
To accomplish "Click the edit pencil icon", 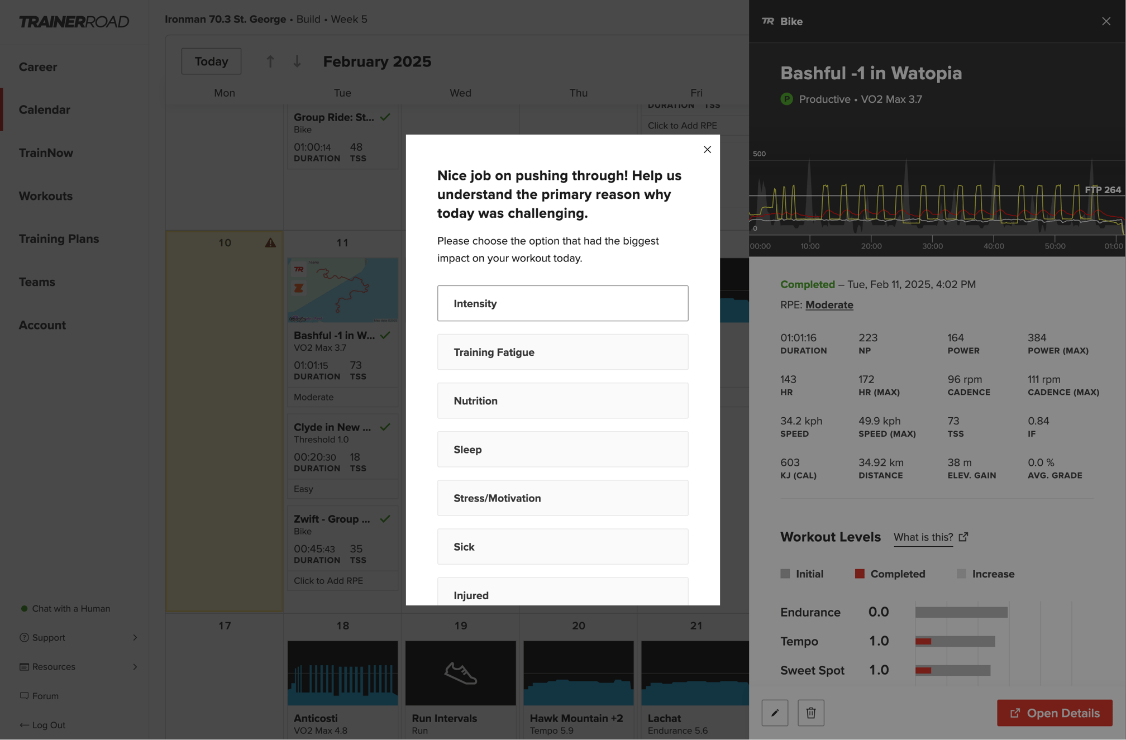I will [775, 713].
